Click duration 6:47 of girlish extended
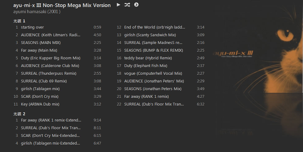 pos(97,143)
